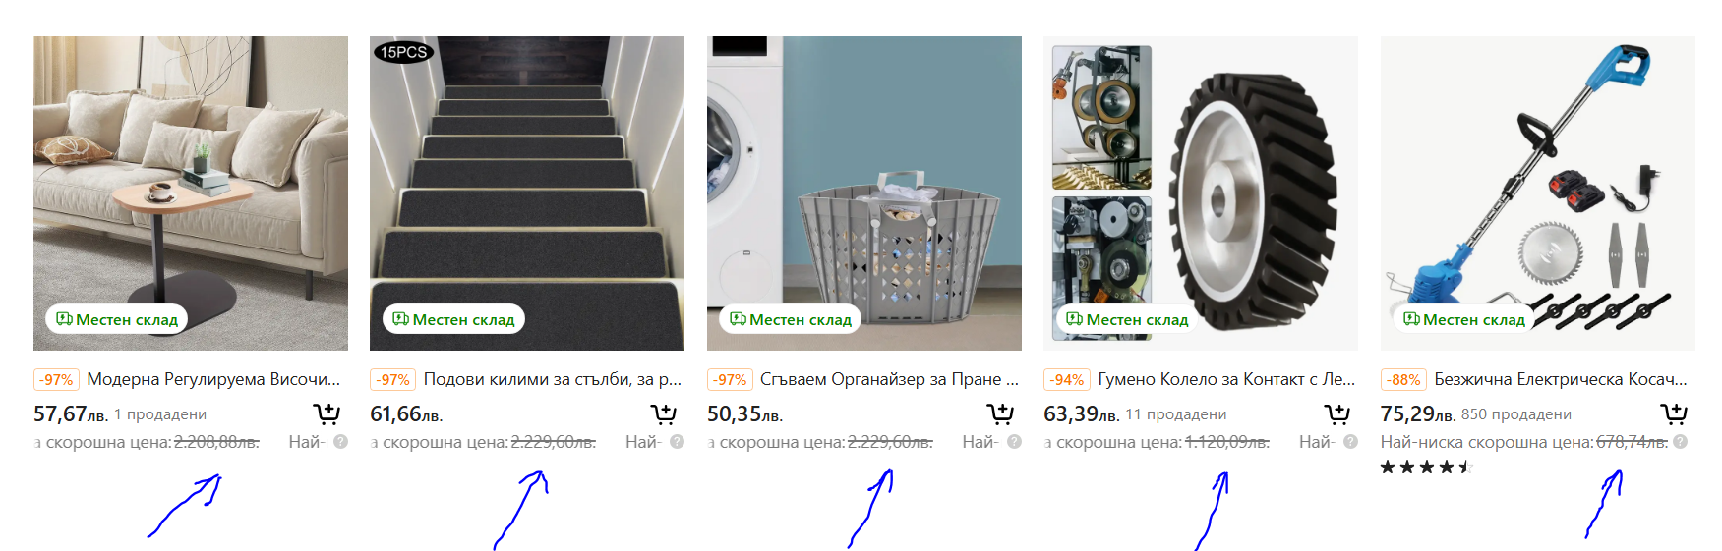Add the 61,66 лв. stair carpets to cart
The image size is (1722, 551).
click(664, 413)
